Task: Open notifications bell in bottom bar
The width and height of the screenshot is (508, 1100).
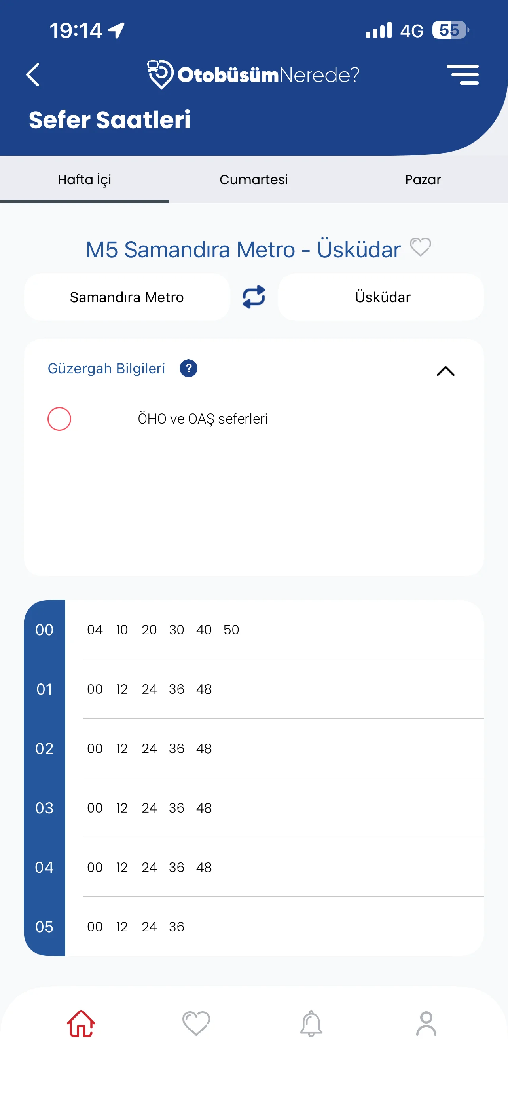Action: click(x=311, y=1024)
